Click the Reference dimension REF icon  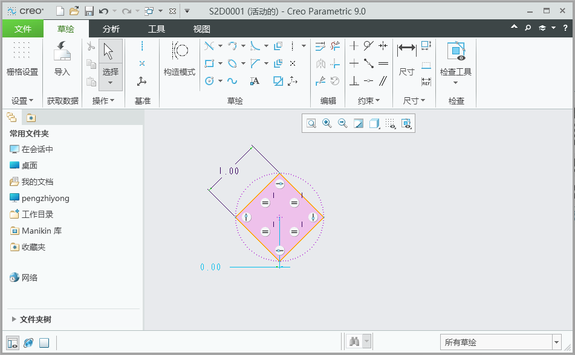point(426,82)
